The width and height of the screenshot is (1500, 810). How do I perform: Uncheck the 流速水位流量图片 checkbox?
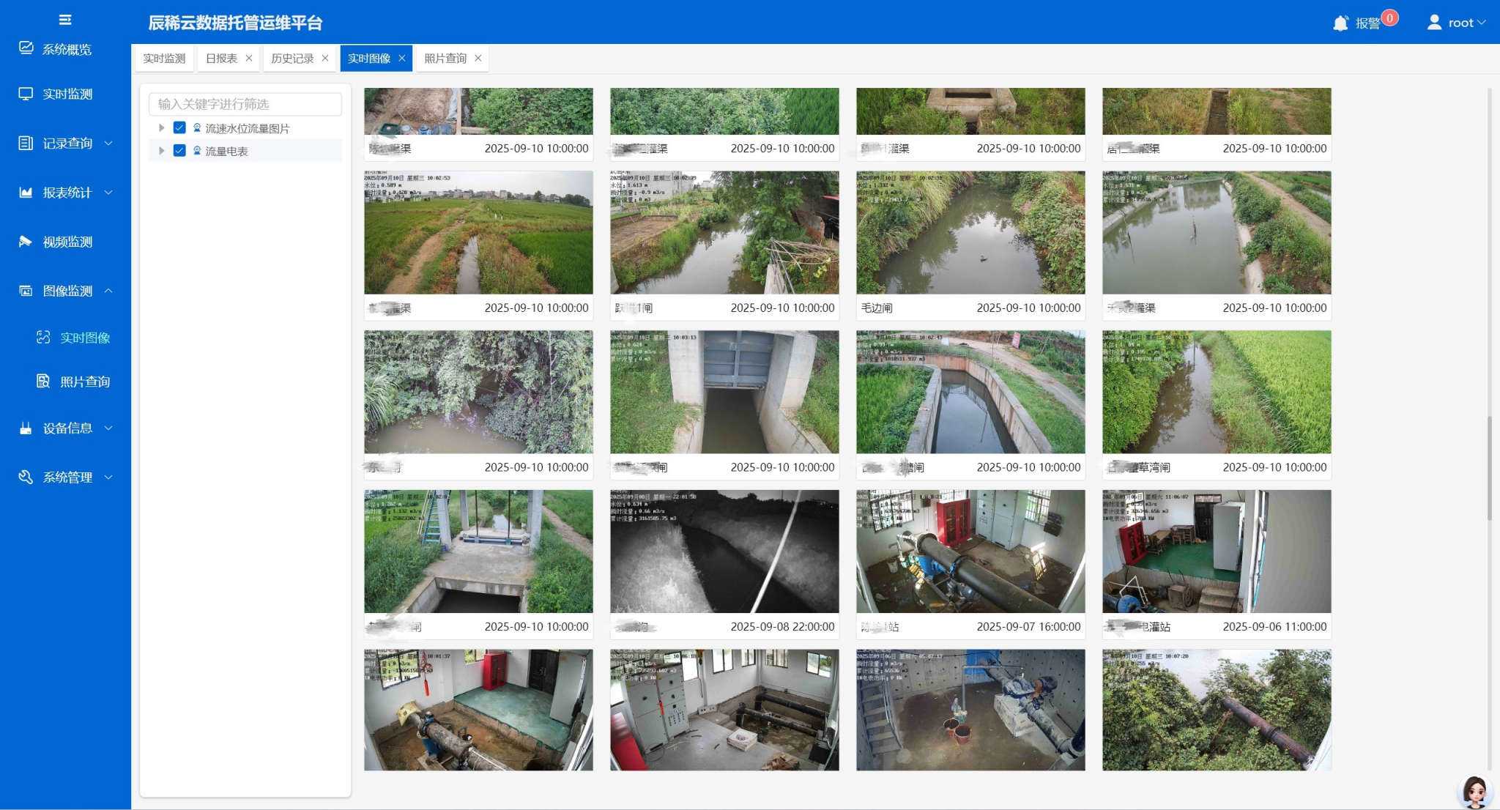coord(179,128)
